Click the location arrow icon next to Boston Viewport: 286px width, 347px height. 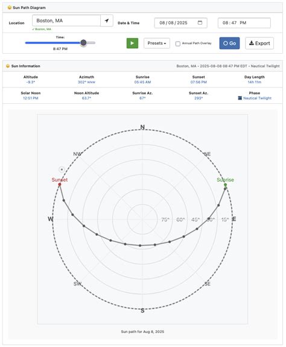coord(107,21)
